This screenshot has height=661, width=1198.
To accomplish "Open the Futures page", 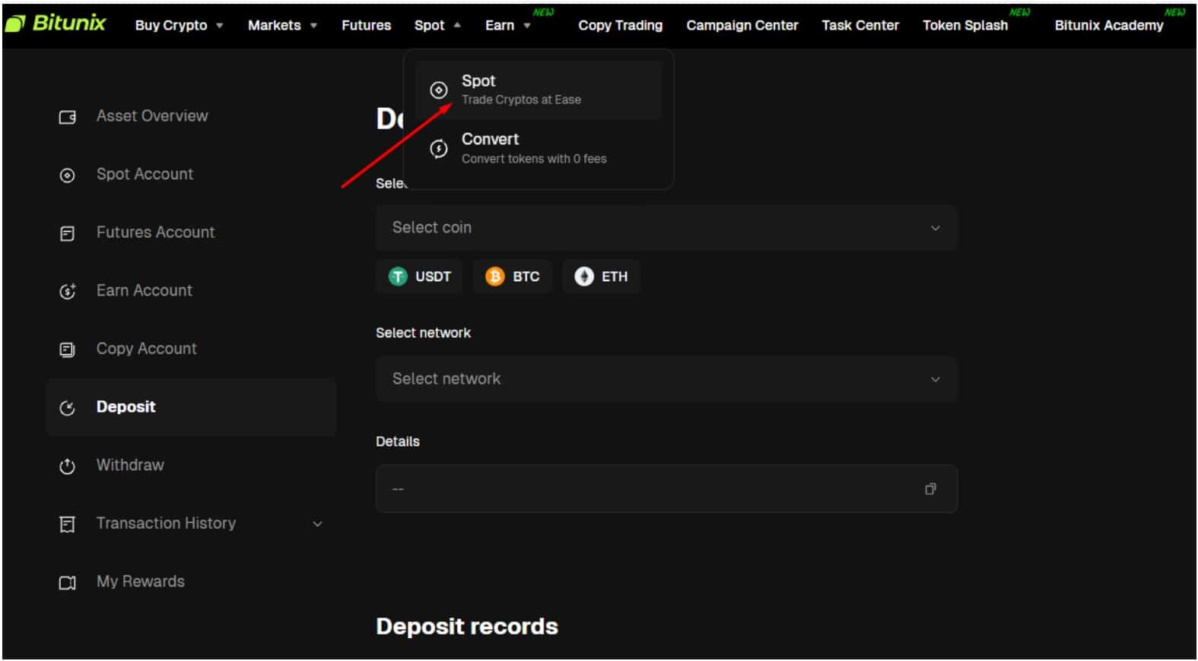I will [366, 25].
